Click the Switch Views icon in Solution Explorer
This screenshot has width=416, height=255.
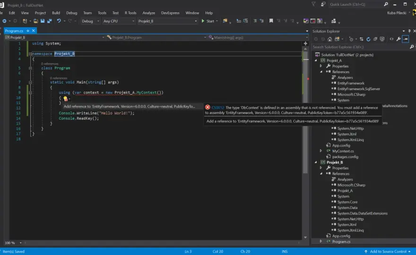point(337,39)
